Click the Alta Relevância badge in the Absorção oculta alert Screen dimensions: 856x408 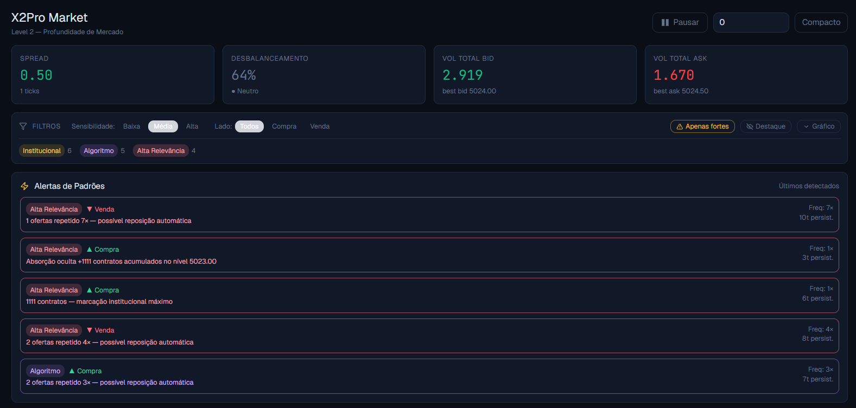[54, 250]
